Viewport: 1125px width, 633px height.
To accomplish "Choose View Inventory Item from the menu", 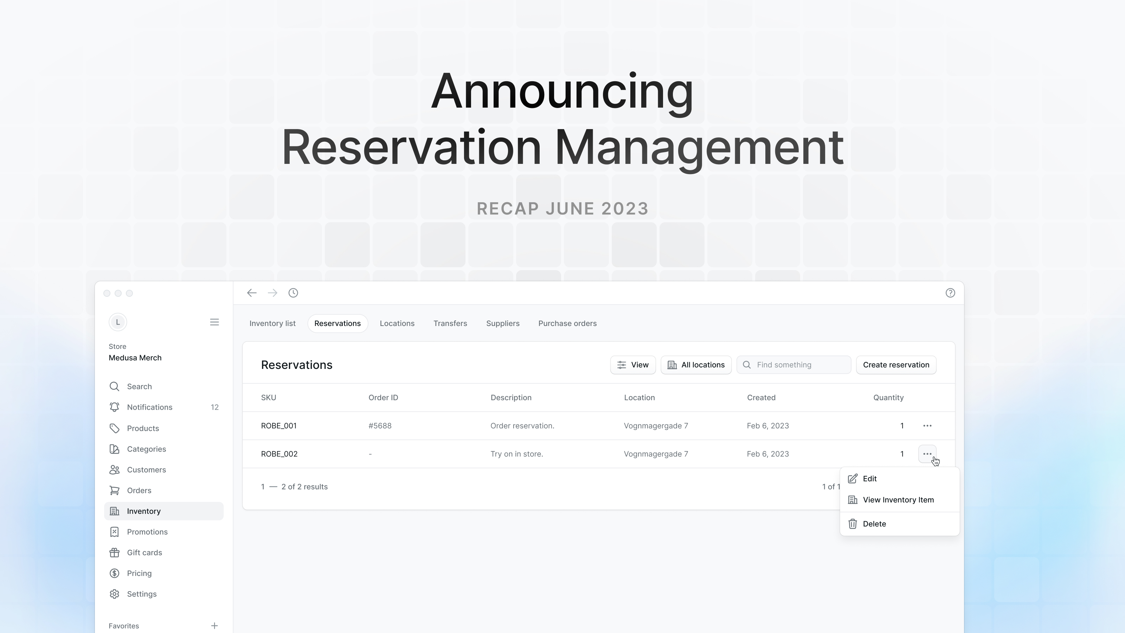I will pyautogui.click(x=900, y=500).
